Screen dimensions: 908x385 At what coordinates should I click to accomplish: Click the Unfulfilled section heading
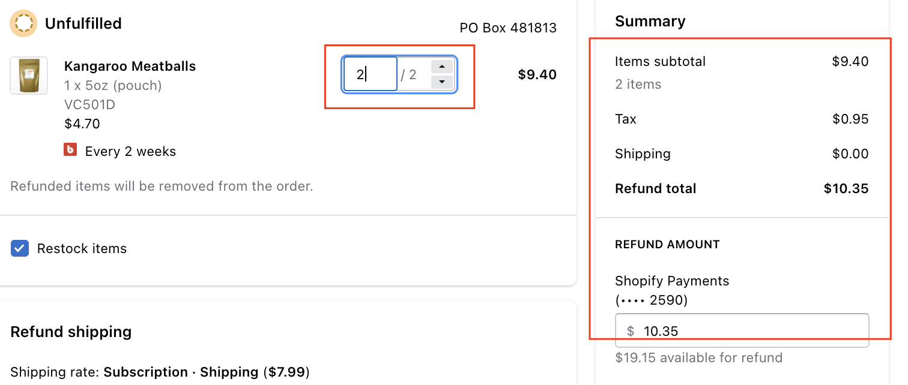click(x=83, y=23)
